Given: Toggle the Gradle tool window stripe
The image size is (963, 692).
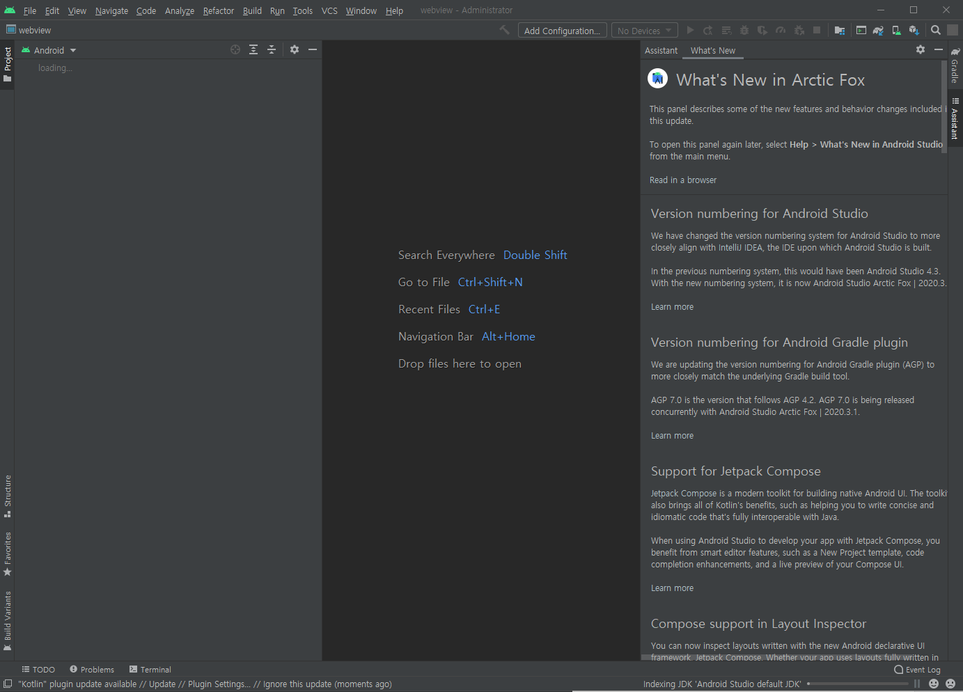Looking at the screenshot, I should pos(955,65).
